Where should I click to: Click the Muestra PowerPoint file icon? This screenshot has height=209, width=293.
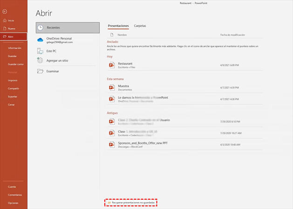(112, 88)
